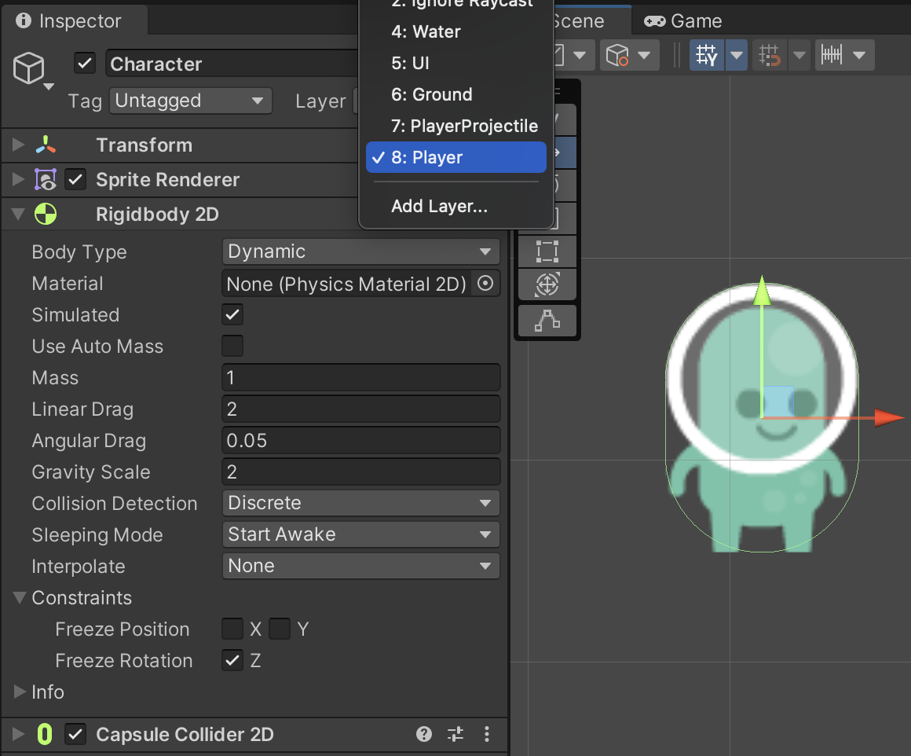Select the Transform tool in scene toolbar

pyautogui.click(x=547, y=284)
